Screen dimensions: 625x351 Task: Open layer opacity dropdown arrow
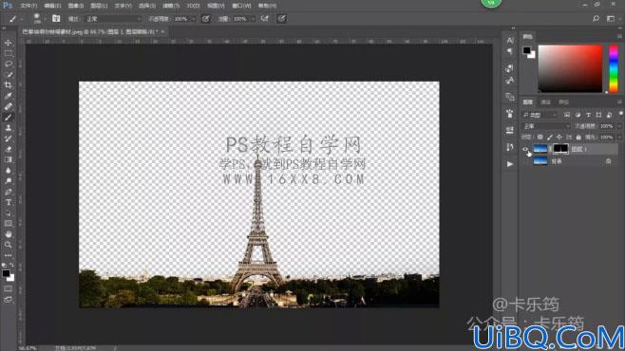(x=619, y=126)
